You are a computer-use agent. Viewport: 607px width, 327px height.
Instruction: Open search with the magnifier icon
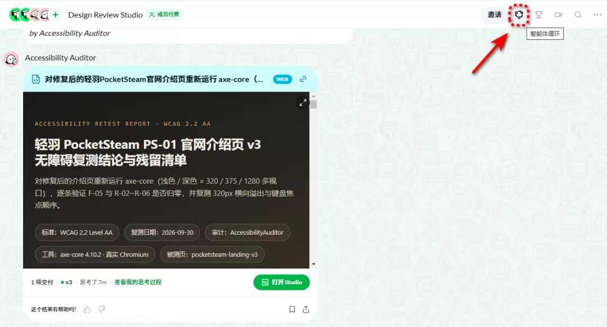tap(578, 15)
